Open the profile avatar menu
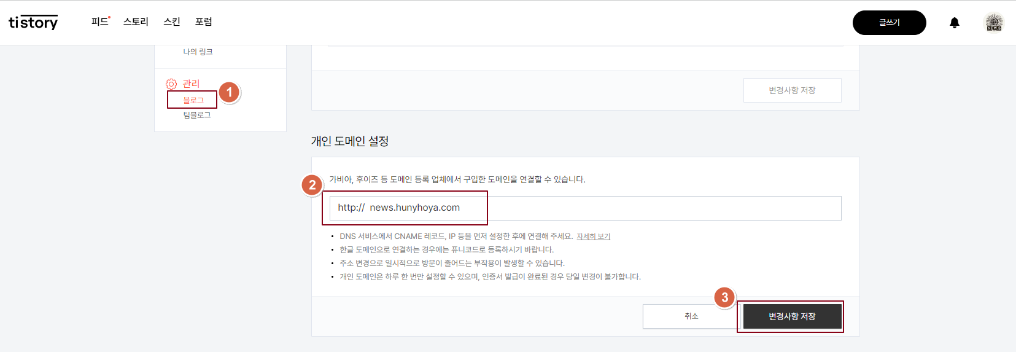Screen dimensions: 1016x352 tap(994, 23)
